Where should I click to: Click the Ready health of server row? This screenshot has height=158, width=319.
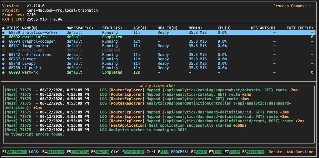click(x=163, y=59)
